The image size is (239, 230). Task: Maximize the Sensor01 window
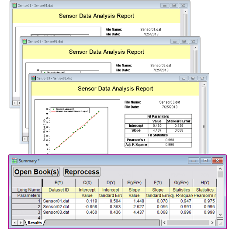coord(174,6)
